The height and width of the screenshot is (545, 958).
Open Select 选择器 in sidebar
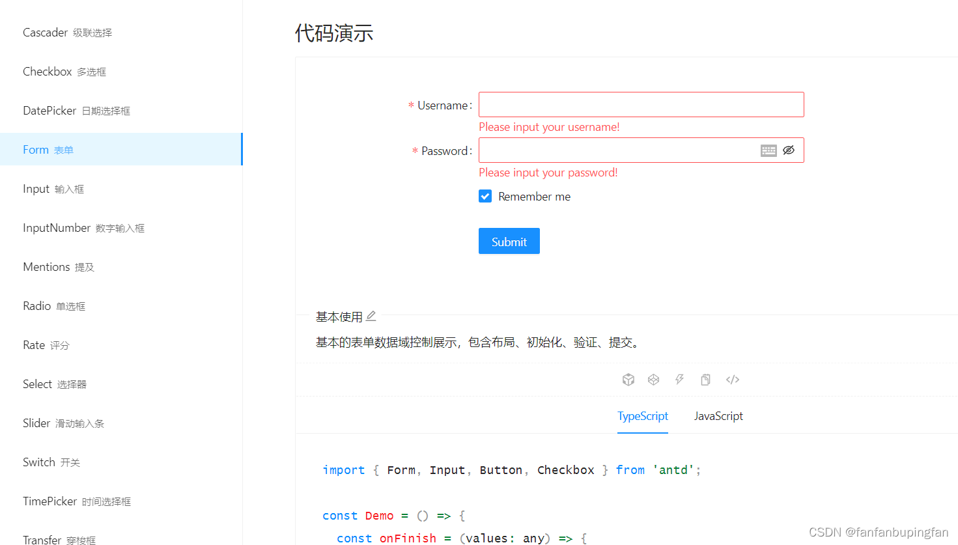tap(121, 384)
